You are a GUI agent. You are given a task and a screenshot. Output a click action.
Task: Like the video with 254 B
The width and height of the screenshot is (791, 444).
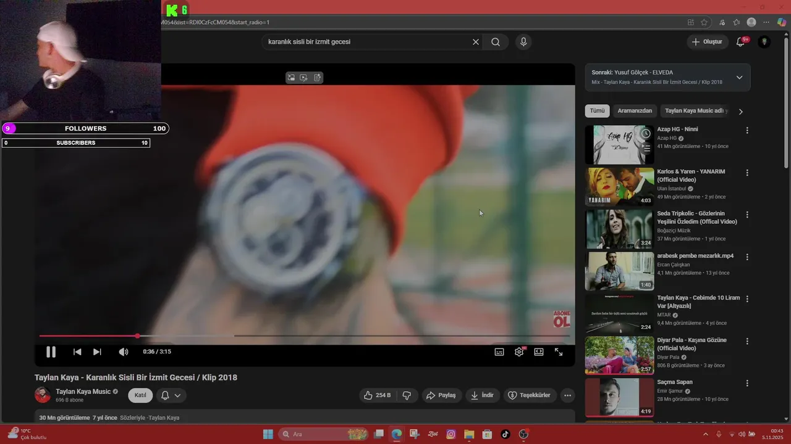click(377, 395)
